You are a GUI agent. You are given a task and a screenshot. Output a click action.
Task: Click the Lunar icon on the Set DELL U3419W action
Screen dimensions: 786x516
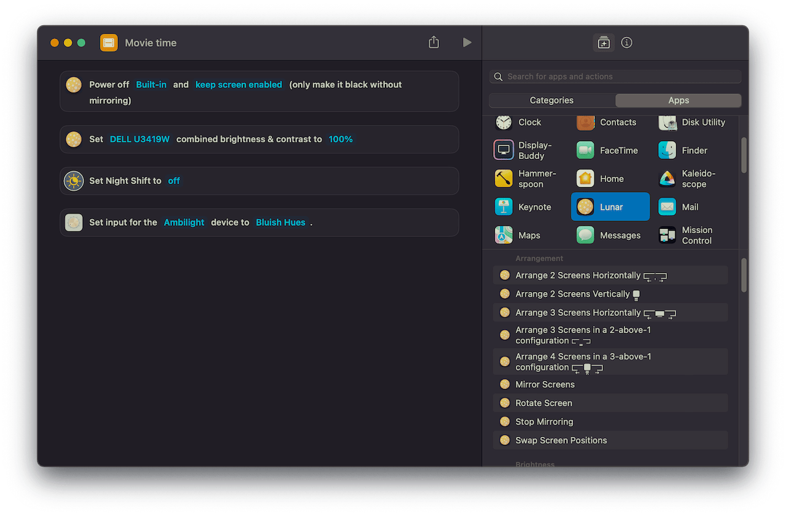[x=74, y=139]
